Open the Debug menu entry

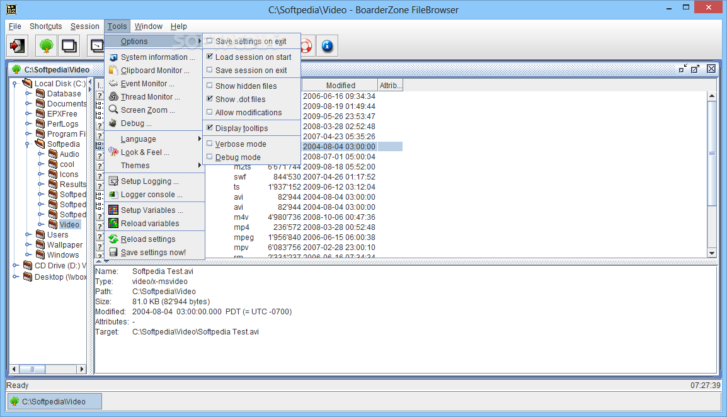155,123
